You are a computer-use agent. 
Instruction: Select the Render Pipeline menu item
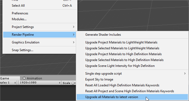coord(40,35)
